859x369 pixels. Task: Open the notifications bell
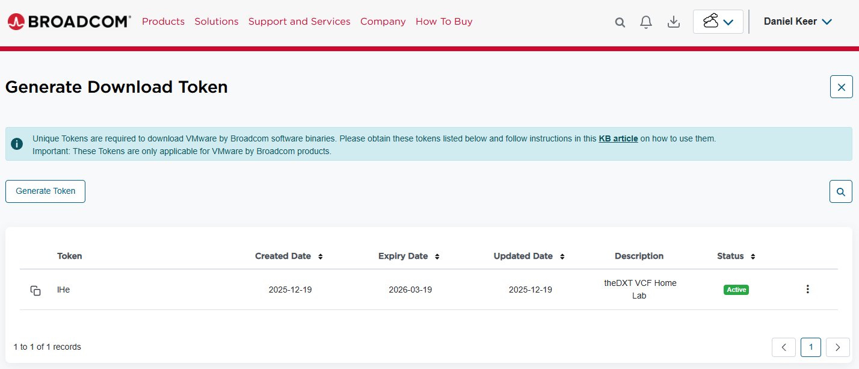[646, 22]
